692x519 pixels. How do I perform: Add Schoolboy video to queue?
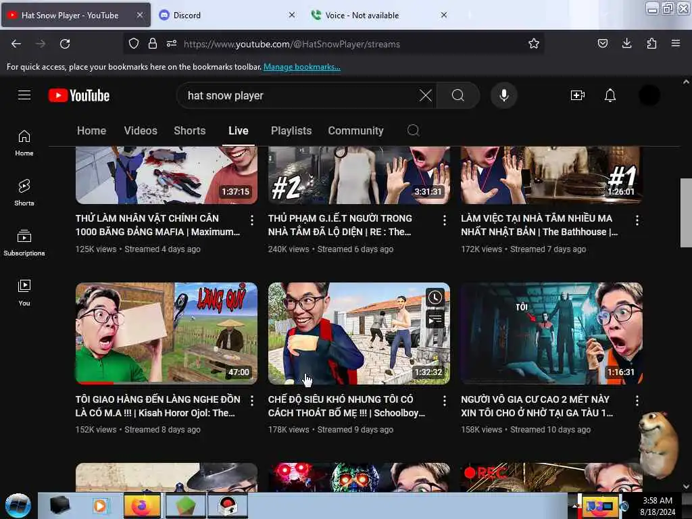(435, 319)
